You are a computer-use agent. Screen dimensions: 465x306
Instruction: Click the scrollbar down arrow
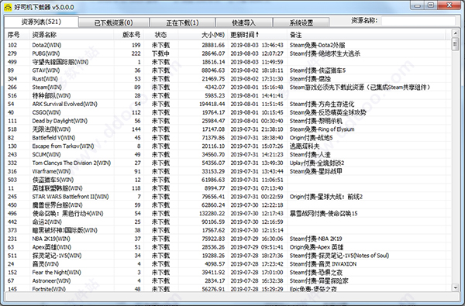pos(455,287)
